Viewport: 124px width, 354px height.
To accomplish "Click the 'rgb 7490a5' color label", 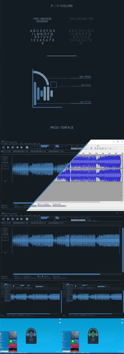I will pyautogui.click(x=85, y=77).
